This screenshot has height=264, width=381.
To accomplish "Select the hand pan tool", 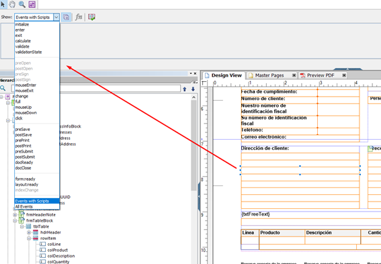I will [12, 4].
